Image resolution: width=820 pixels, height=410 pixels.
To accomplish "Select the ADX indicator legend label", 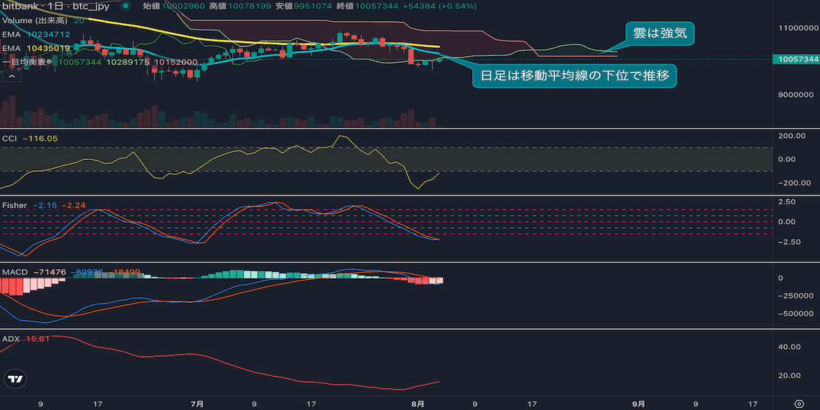I will point(11,338).
